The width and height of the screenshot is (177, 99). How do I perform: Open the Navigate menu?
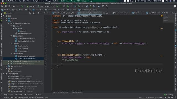pos(36,1)
